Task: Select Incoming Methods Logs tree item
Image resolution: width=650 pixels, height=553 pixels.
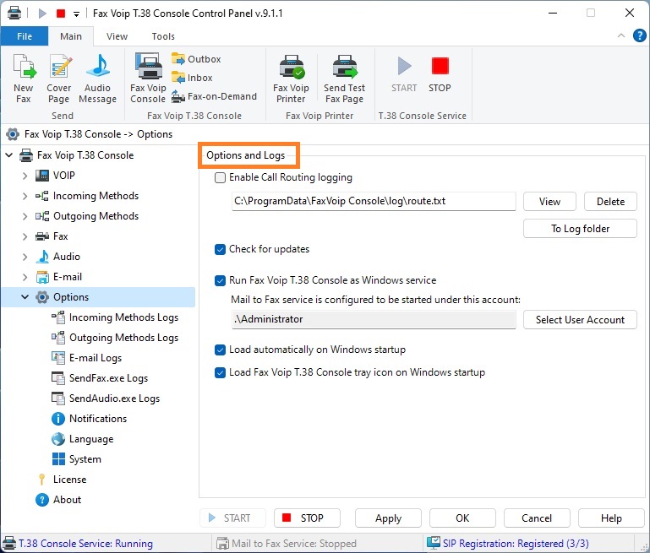Action: point(115,317)
